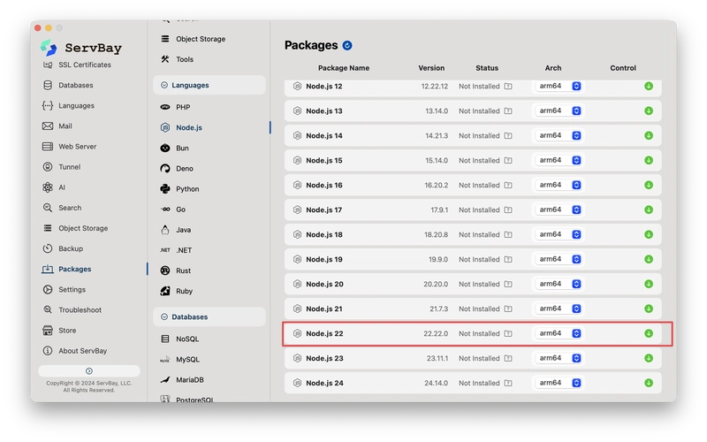
Task: Click the Python language icon
Action: pos(165,189)
